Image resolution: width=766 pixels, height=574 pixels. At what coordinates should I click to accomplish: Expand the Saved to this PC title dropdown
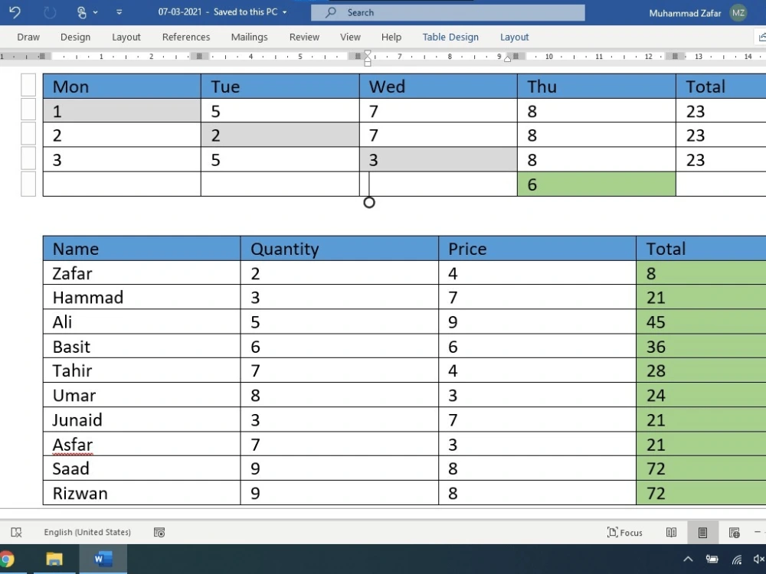point(284,12)
